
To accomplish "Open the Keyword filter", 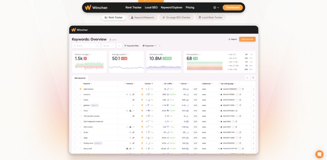I will coord(131,46).
